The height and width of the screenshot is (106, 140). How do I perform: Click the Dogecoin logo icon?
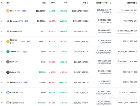point(8,103)
